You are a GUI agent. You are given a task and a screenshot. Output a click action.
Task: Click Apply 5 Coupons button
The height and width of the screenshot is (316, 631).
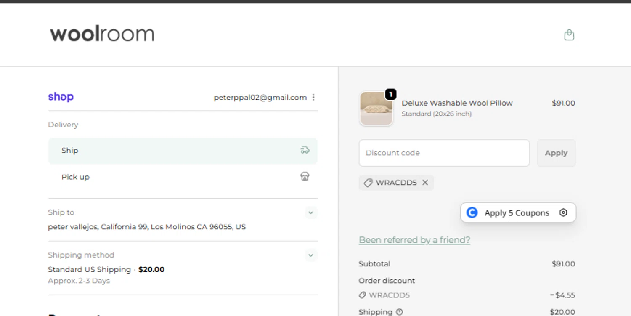click(517, 213)
